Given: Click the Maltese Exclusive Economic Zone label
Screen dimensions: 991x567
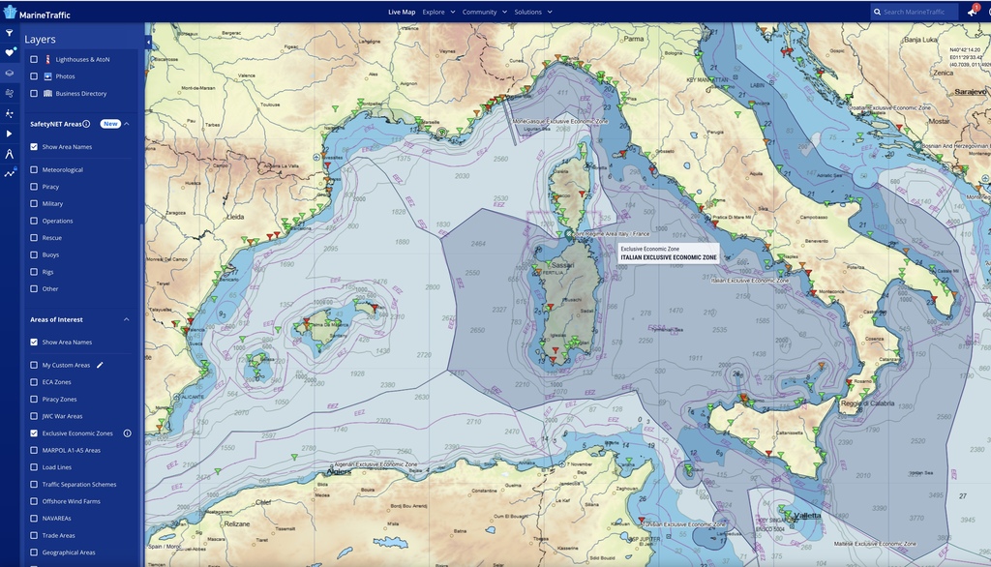Looking at the screenshot, I should tap(874, 544).
